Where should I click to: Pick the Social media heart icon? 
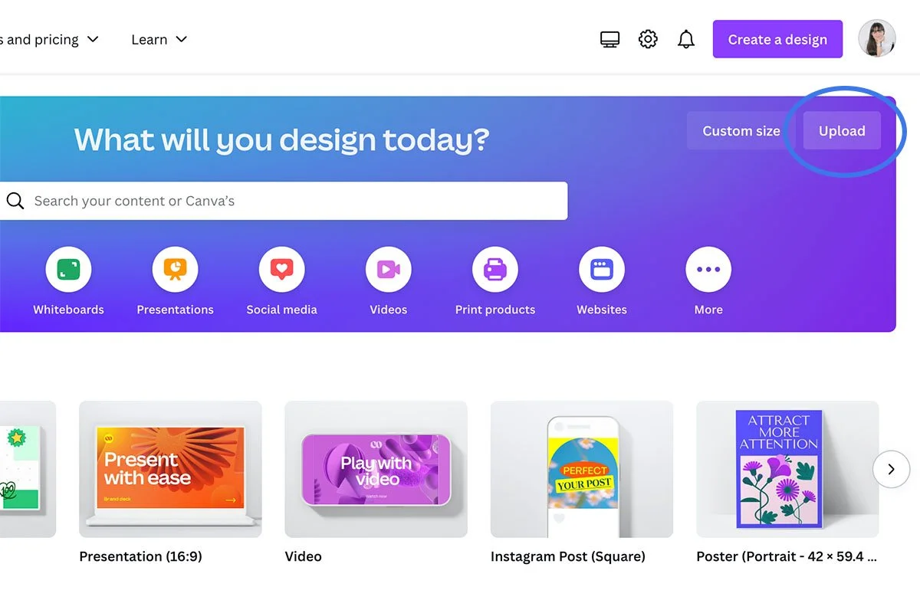point(281,270)
